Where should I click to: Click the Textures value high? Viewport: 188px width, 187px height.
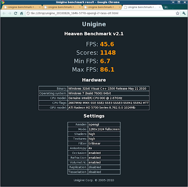[x=92, y=138]
